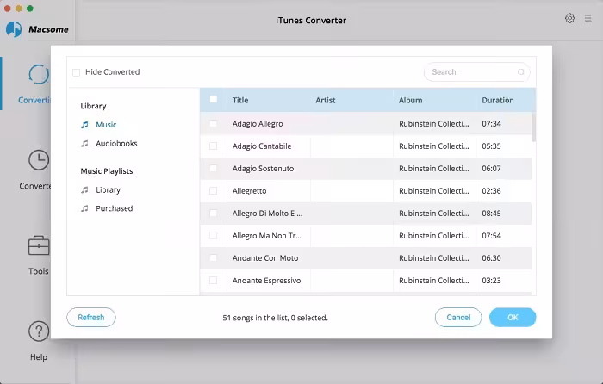Click the 06:30 duration cell

492,258
